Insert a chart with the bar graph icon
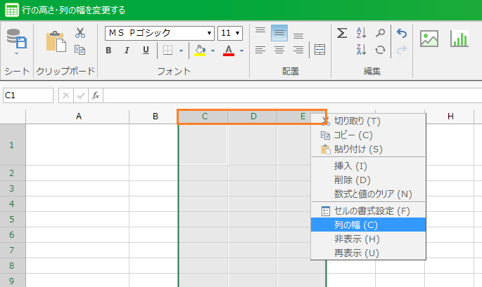 459,39
